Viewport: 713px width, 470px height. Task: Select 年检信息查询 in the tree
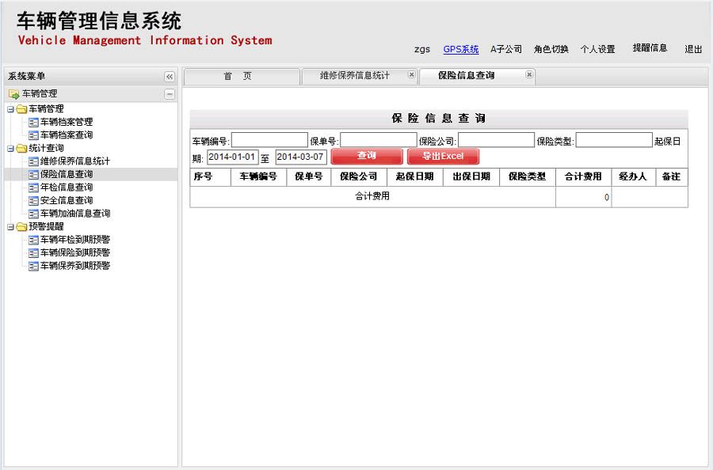(66, 188)
